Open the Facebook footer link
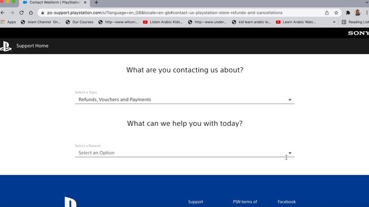This screenshot has width=369, height=207. (x=287, y=202)
